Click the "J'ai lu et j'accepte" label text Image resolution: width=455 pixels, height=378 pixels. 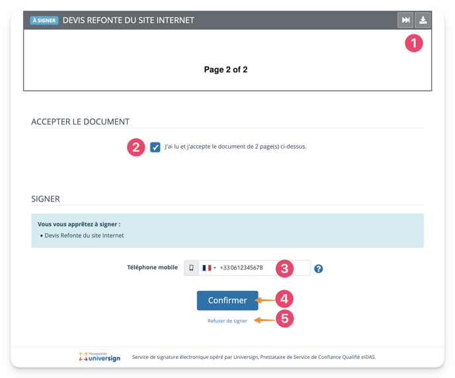pyautogui.click(x=235, y=147)
